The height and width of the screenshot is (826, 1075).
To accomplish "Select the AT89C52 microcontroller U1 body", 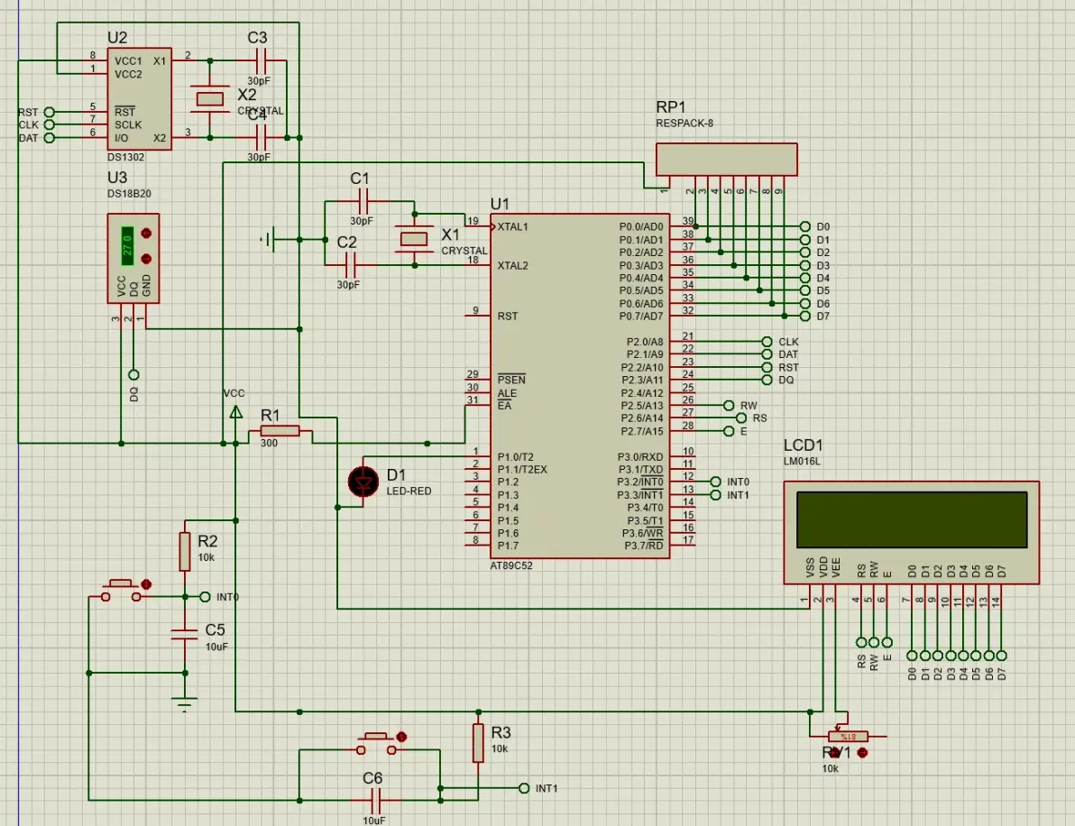I will coord(579,388).
